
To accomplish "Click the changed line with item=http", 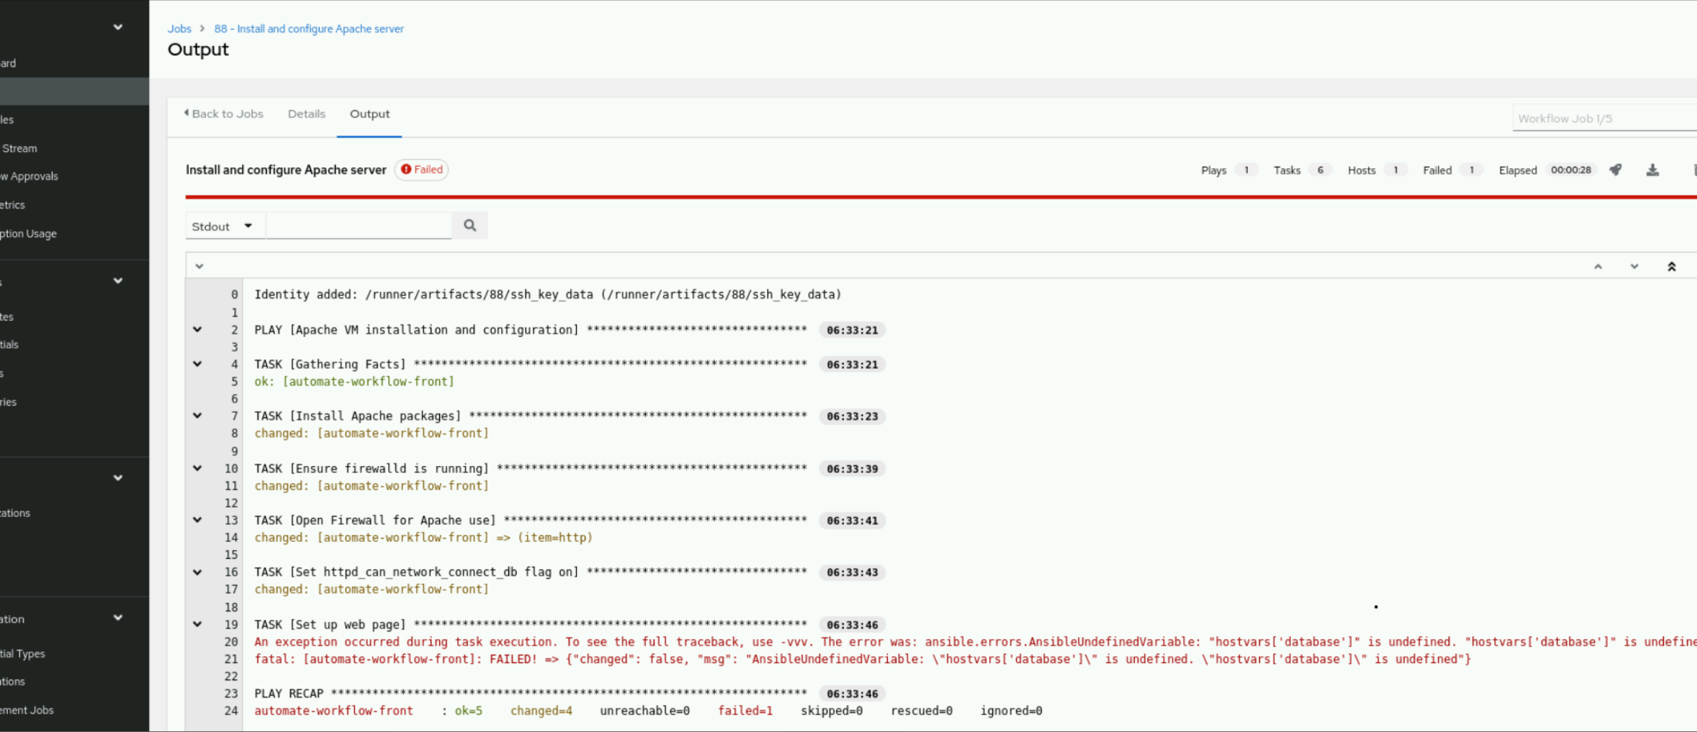I will pyautogui.click(x=423, y=538).
